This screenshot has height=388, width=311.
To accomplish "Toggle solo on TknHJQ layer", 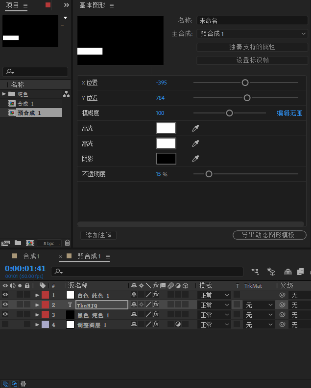I will pos(20,305).
